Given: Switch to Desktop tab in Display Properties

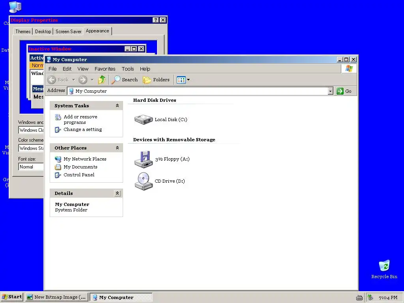Looking at the screenshot, I should click(43, 32).
